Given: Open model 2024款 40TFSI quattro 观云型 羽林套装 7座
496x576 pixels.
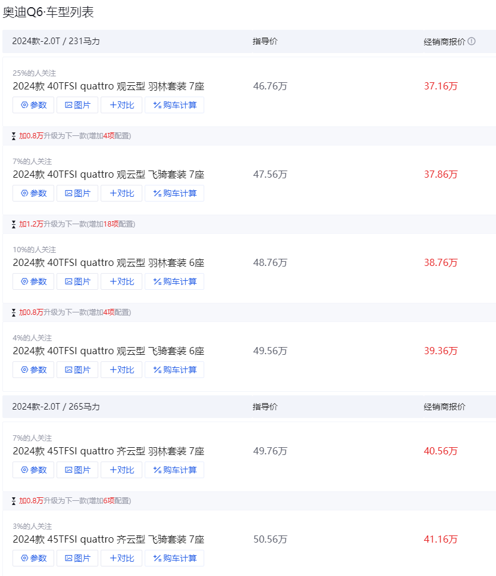Looking at the screenshot, I should point(108,86).
